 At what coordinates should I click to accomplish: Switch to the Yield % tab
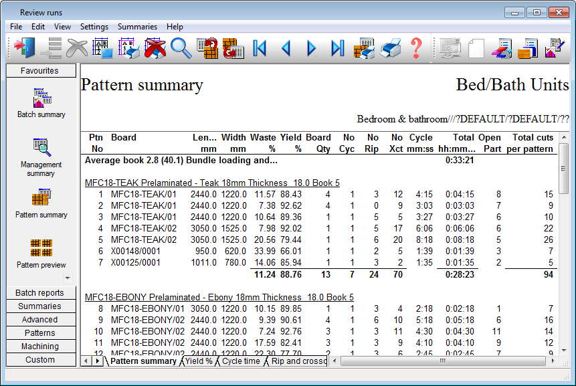199,361
